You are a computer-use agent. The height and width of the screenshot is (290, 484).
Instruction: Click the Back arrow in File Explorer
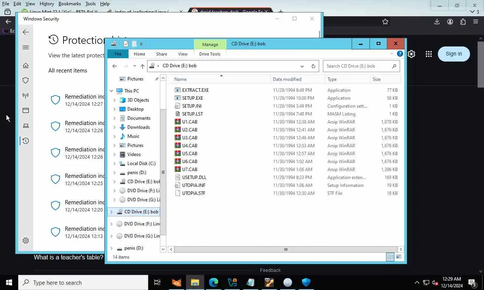click(x=115, y=66)
